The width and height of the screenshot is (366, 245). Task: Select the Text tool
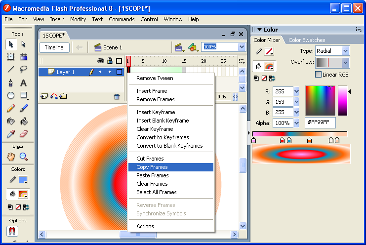pyautogui.click(x=23, y=82)
